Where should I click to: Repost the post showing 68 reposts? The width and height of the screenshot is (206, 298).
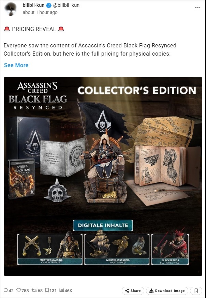click(x=37, y=290)
